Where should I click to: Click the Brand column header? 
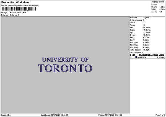162,55
